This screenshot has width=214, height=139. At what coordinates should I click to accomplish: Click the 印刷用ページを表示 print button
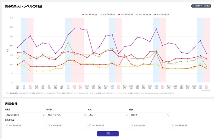pos(200,6)
